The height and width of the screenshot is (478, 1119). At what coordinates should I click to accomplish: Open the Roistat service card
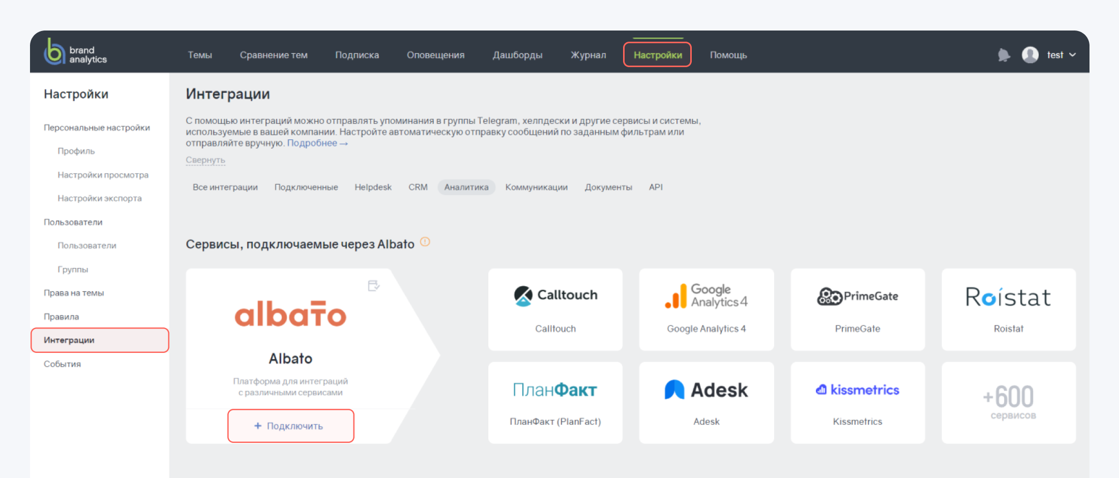pyautogui.click(x=1009, y=309)
